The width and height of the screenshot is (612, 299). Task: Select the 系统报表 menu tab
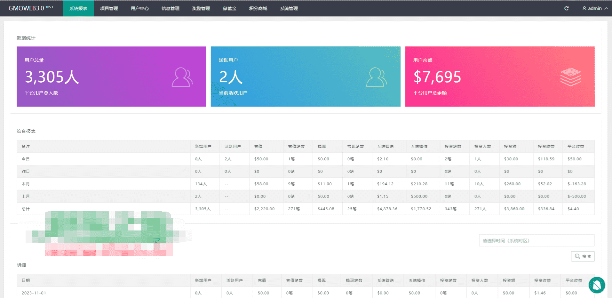(78, 8)
